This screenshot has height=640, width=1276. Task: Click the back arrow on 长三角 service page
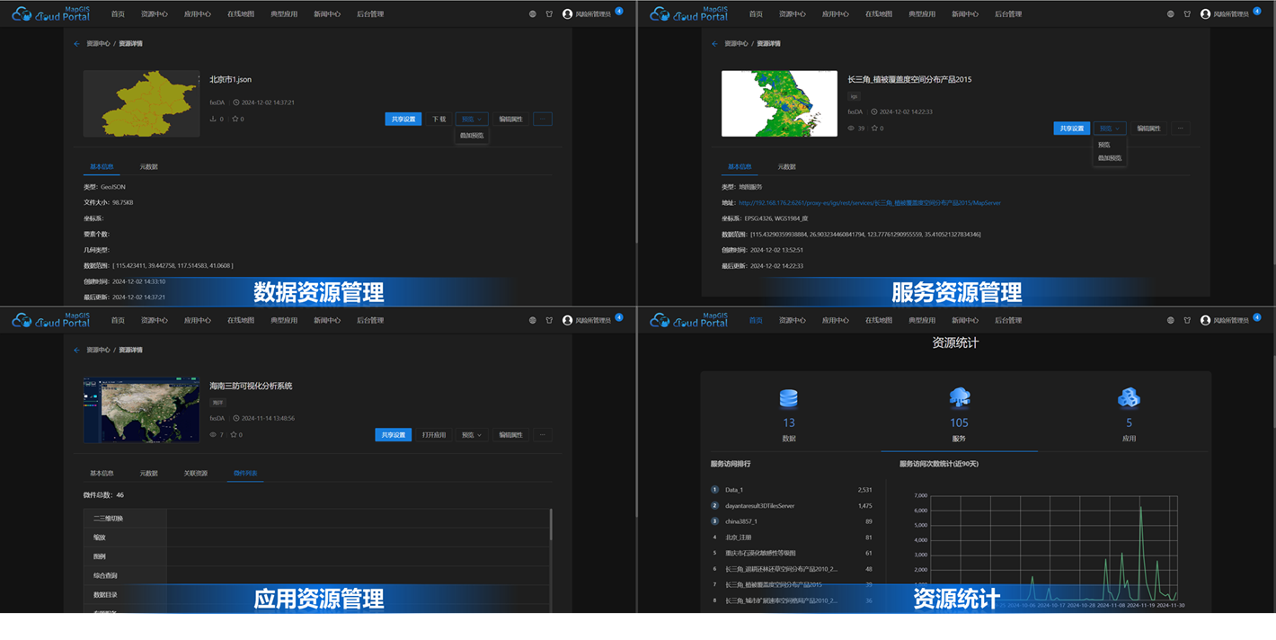pyautogui.click(x=714, y=43)
